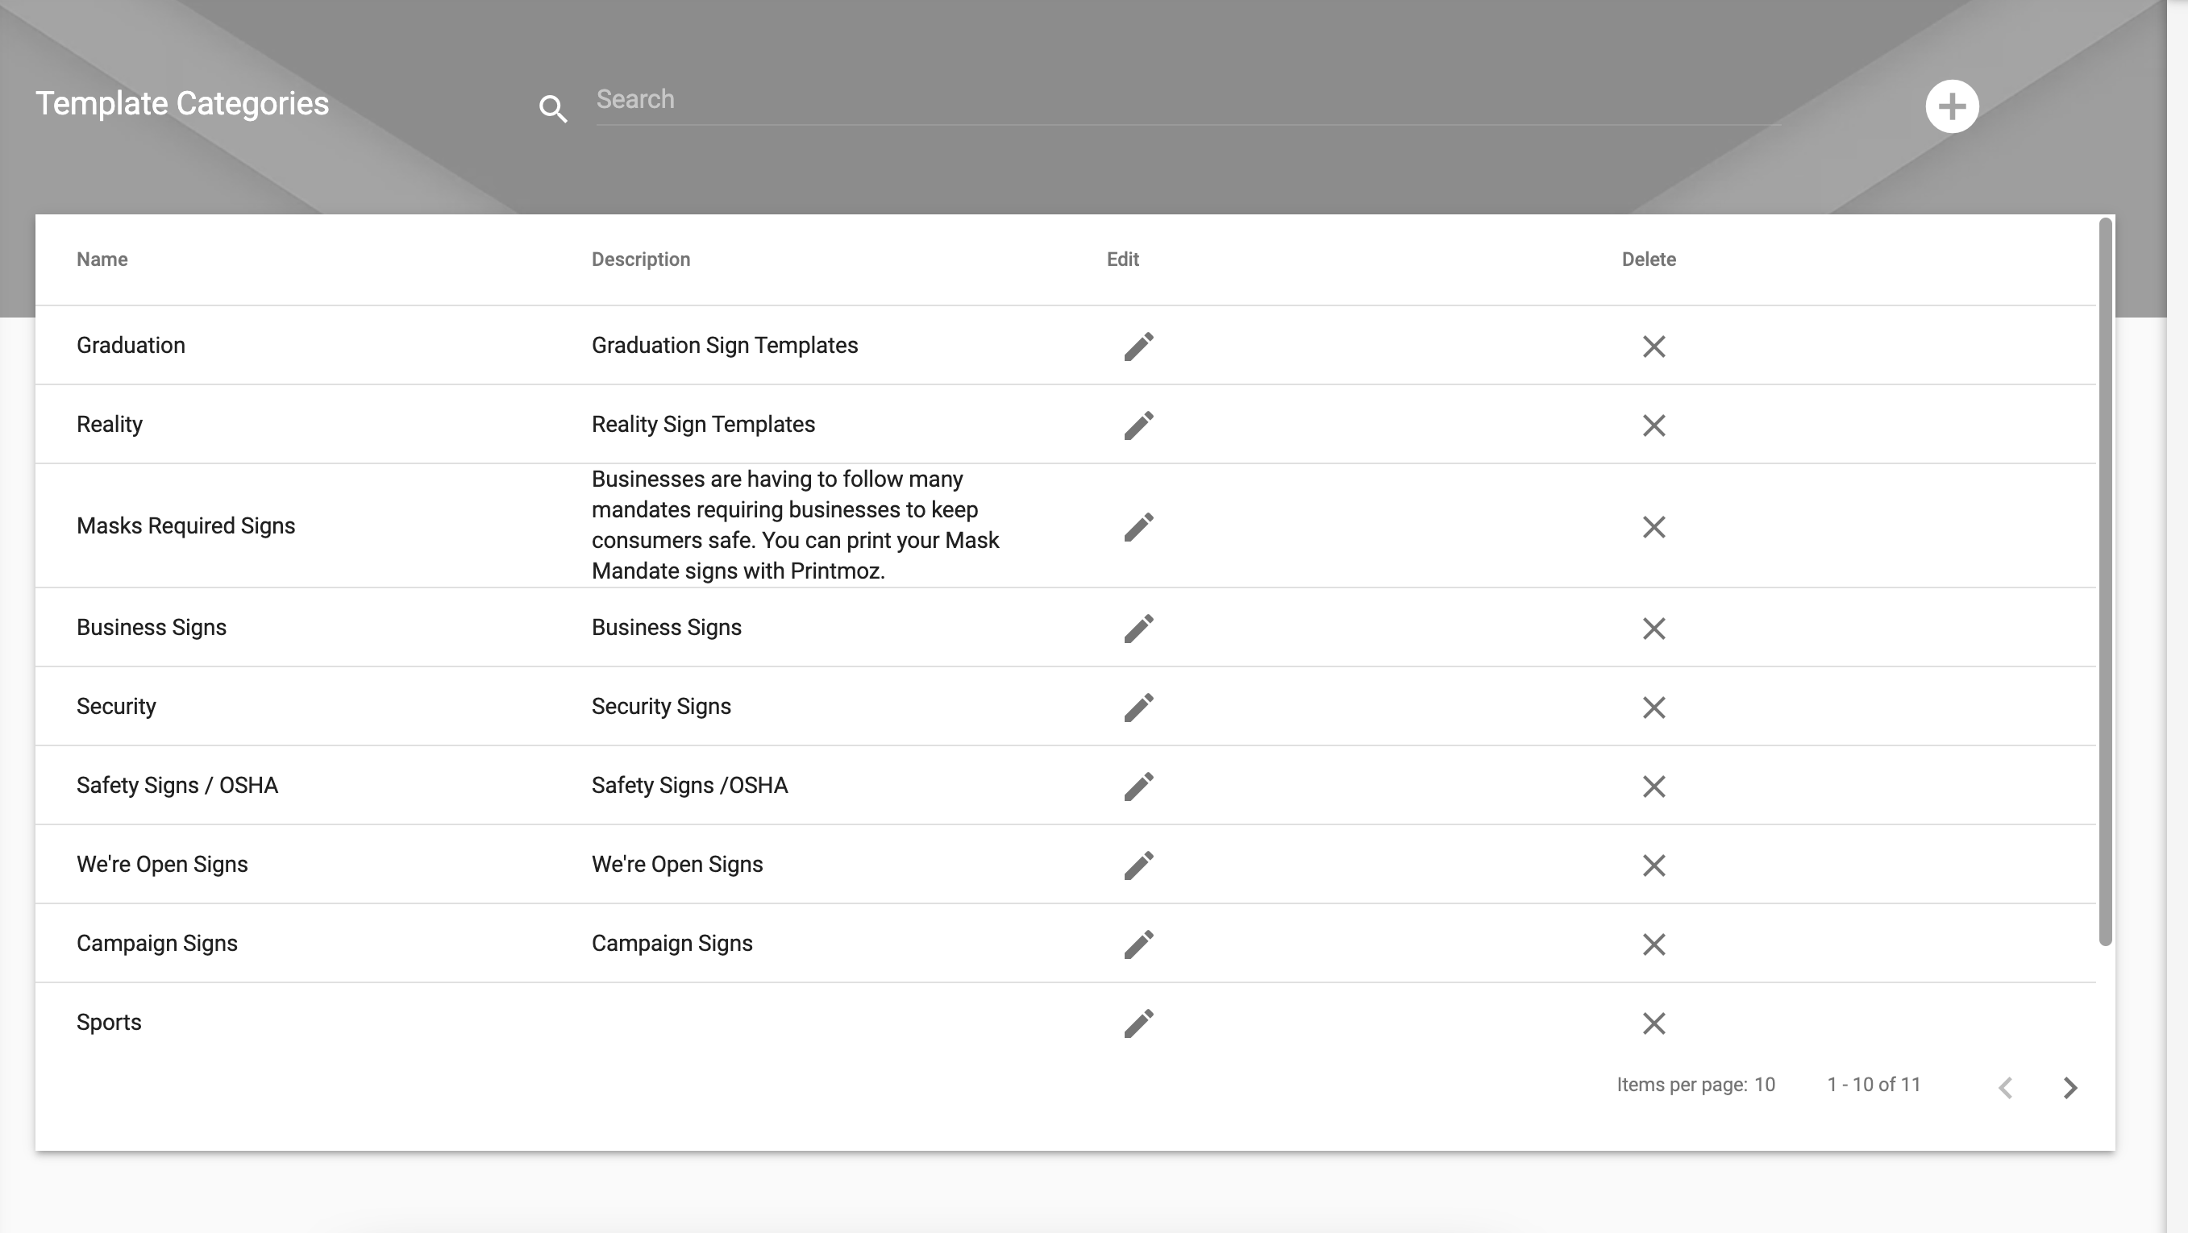Delete the Business Signs category

coord(1653,629)
